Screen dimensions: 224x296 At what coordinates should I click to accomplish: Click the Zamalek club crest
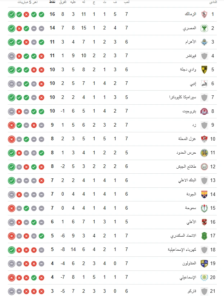pyautogui.click(x=204, y=14)
